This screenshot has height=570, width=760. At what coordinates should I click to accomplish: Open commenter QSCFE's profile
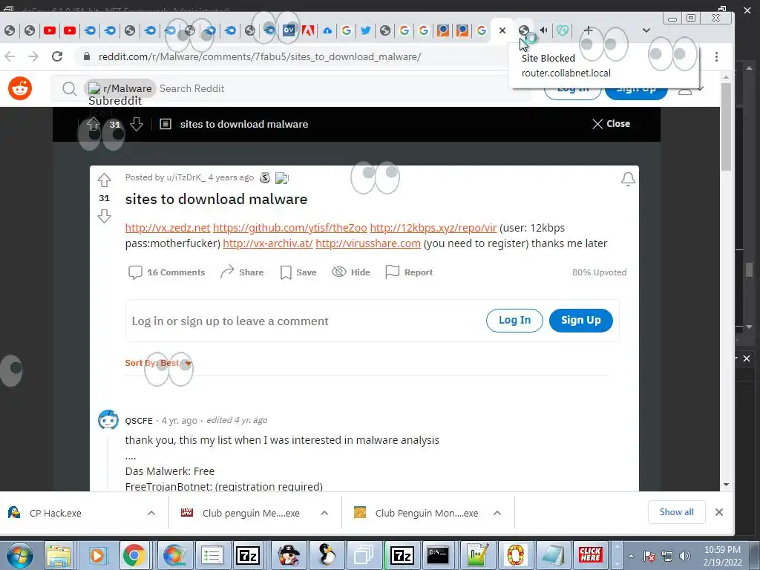click(139, 420)
